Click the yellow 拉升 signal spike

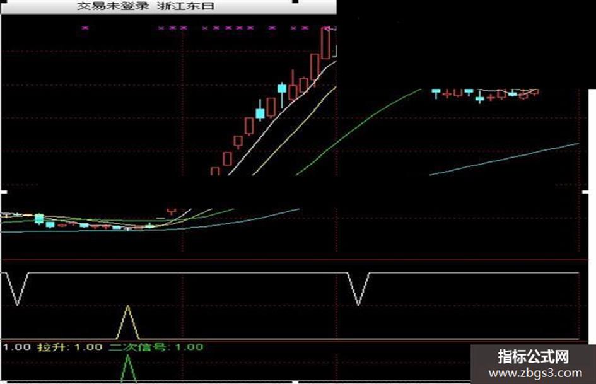pyautogui.click(x=127, y=322)
